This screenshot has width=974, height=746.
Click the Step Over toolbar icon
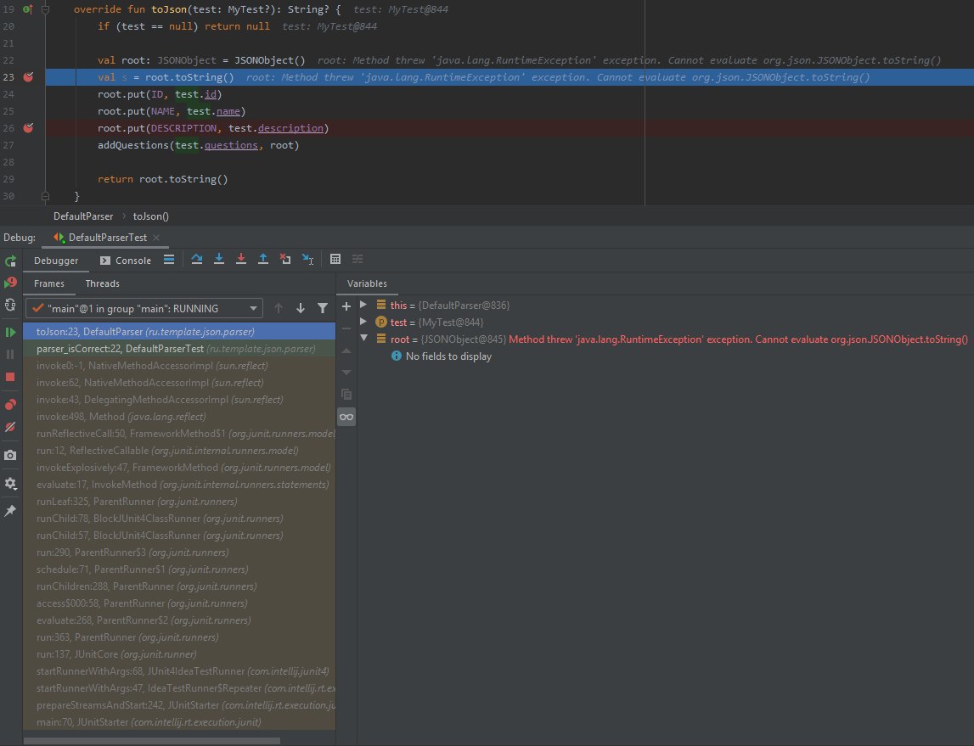(197, 260)
